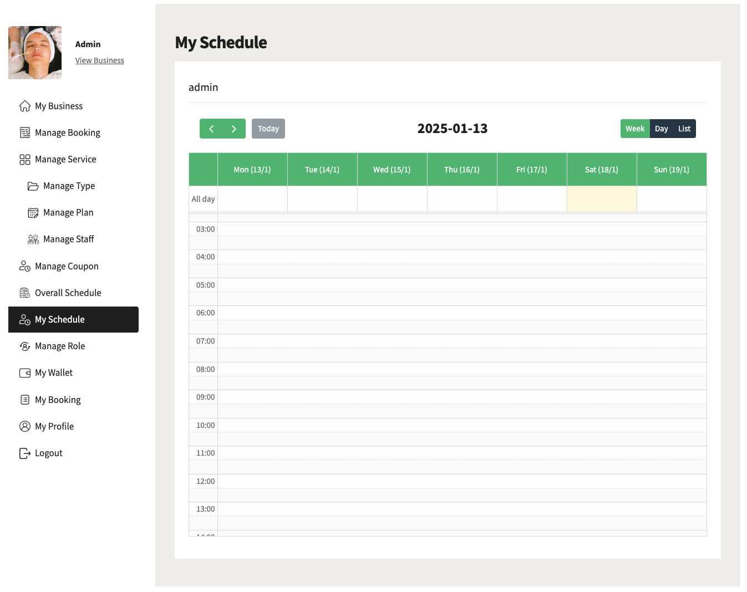
Task: Select the Manage Booking sidebar icon
Action: (x=25, y=132)
